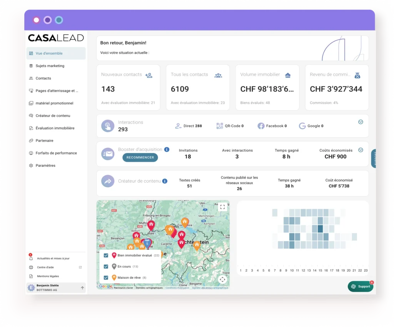Click the Volume immobilier building icon
The height and width of the screenshot is (327, 394).
pos(287,75)
